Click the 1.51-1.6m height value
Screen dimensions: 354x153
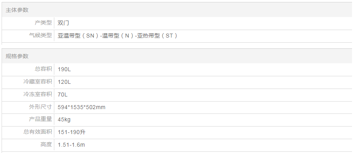pyautogui.click(x=71, y=145)
